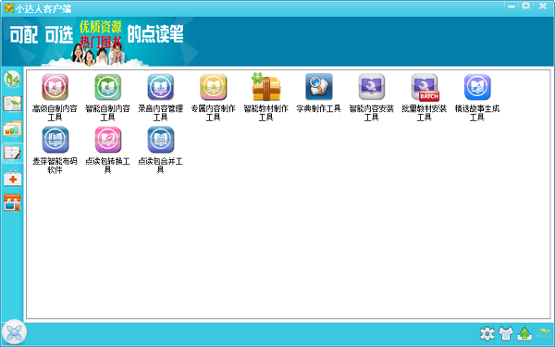
Task: Open the first-aid kit sidebar icon
Action: pyautogui.click(x=12, y=178)
